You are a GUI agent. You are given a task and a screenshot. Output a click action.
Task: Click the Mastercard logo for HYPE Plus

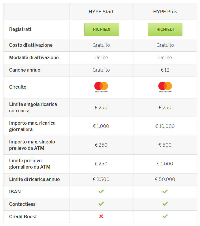click(165, 87)
